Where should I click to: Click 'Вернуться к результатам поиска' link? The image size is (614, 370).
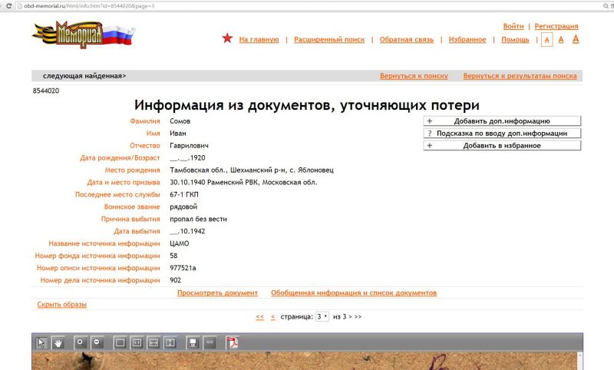[520, 76]
